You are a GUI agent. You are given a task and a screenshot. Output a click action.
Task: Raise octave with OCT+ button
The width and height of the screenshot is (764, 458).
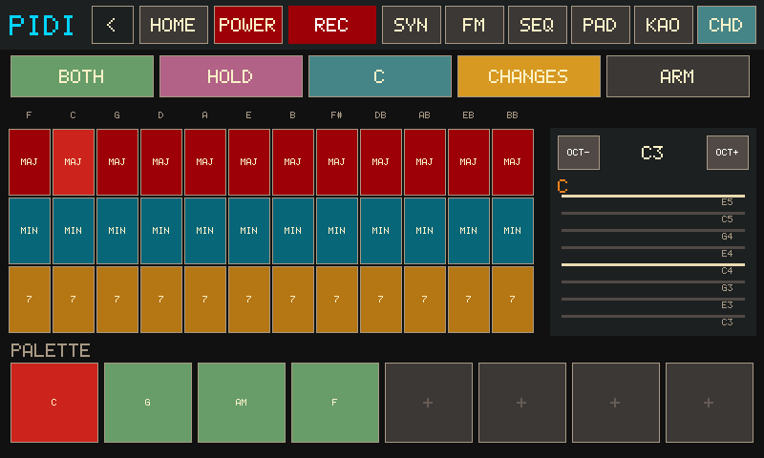(x=728, y=153)
